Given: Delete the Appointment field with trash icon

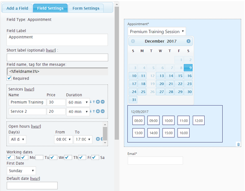Looking at the screenshot, I should [x=238, y=144].
